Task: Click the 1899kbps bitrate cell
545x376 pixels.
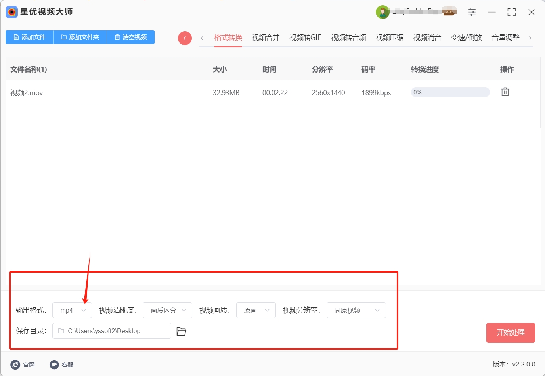Action: pyautogui.click(x=376, y=93)
